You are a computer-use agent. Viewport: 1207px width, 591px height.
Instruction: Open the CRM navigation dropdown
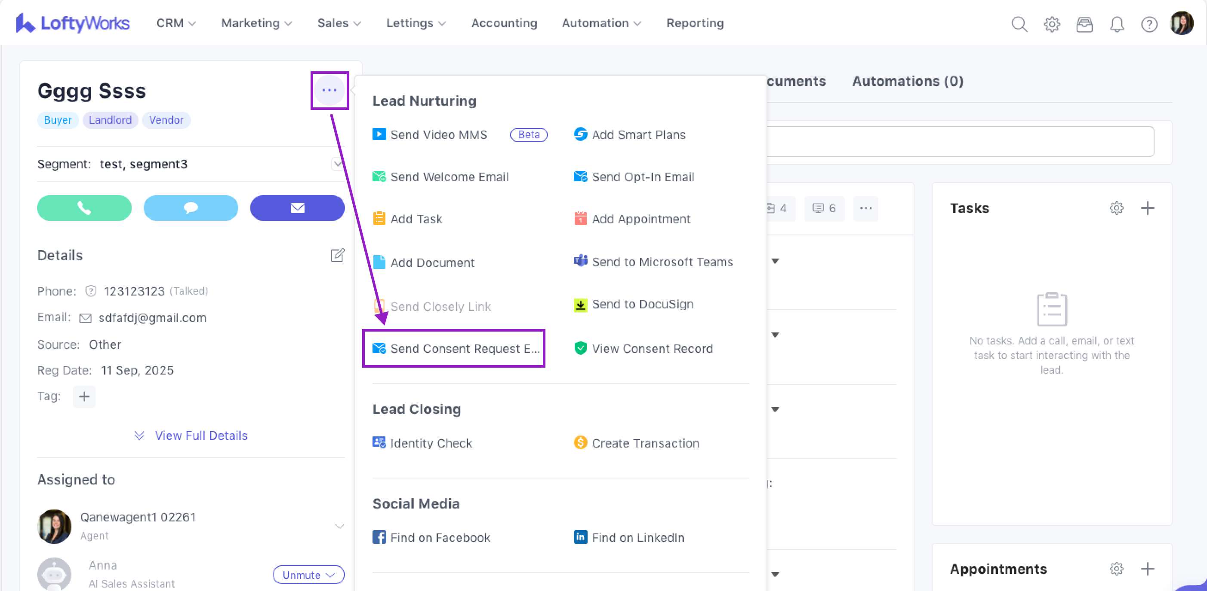click(176, 23)
